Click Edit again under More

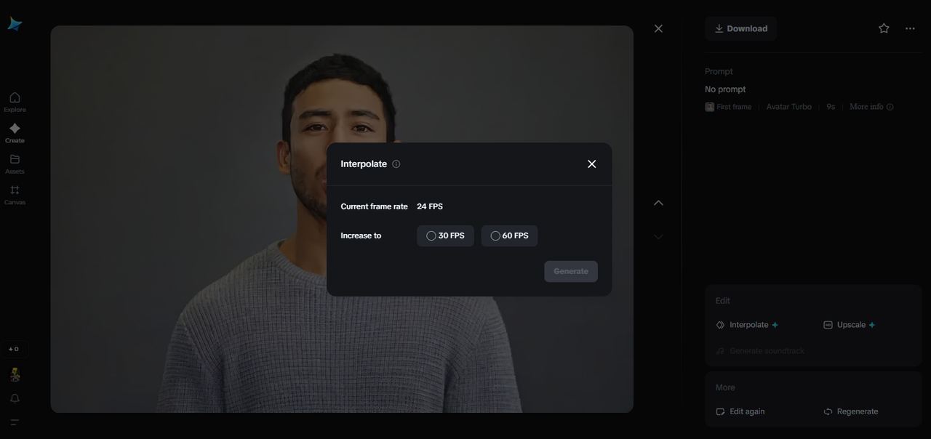point(740,411)
